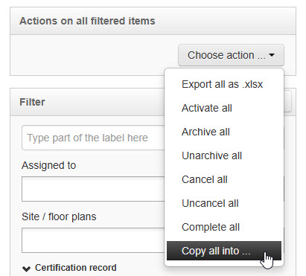Click the Assigned to field label
Screen dimensions: 306x276
48,165
